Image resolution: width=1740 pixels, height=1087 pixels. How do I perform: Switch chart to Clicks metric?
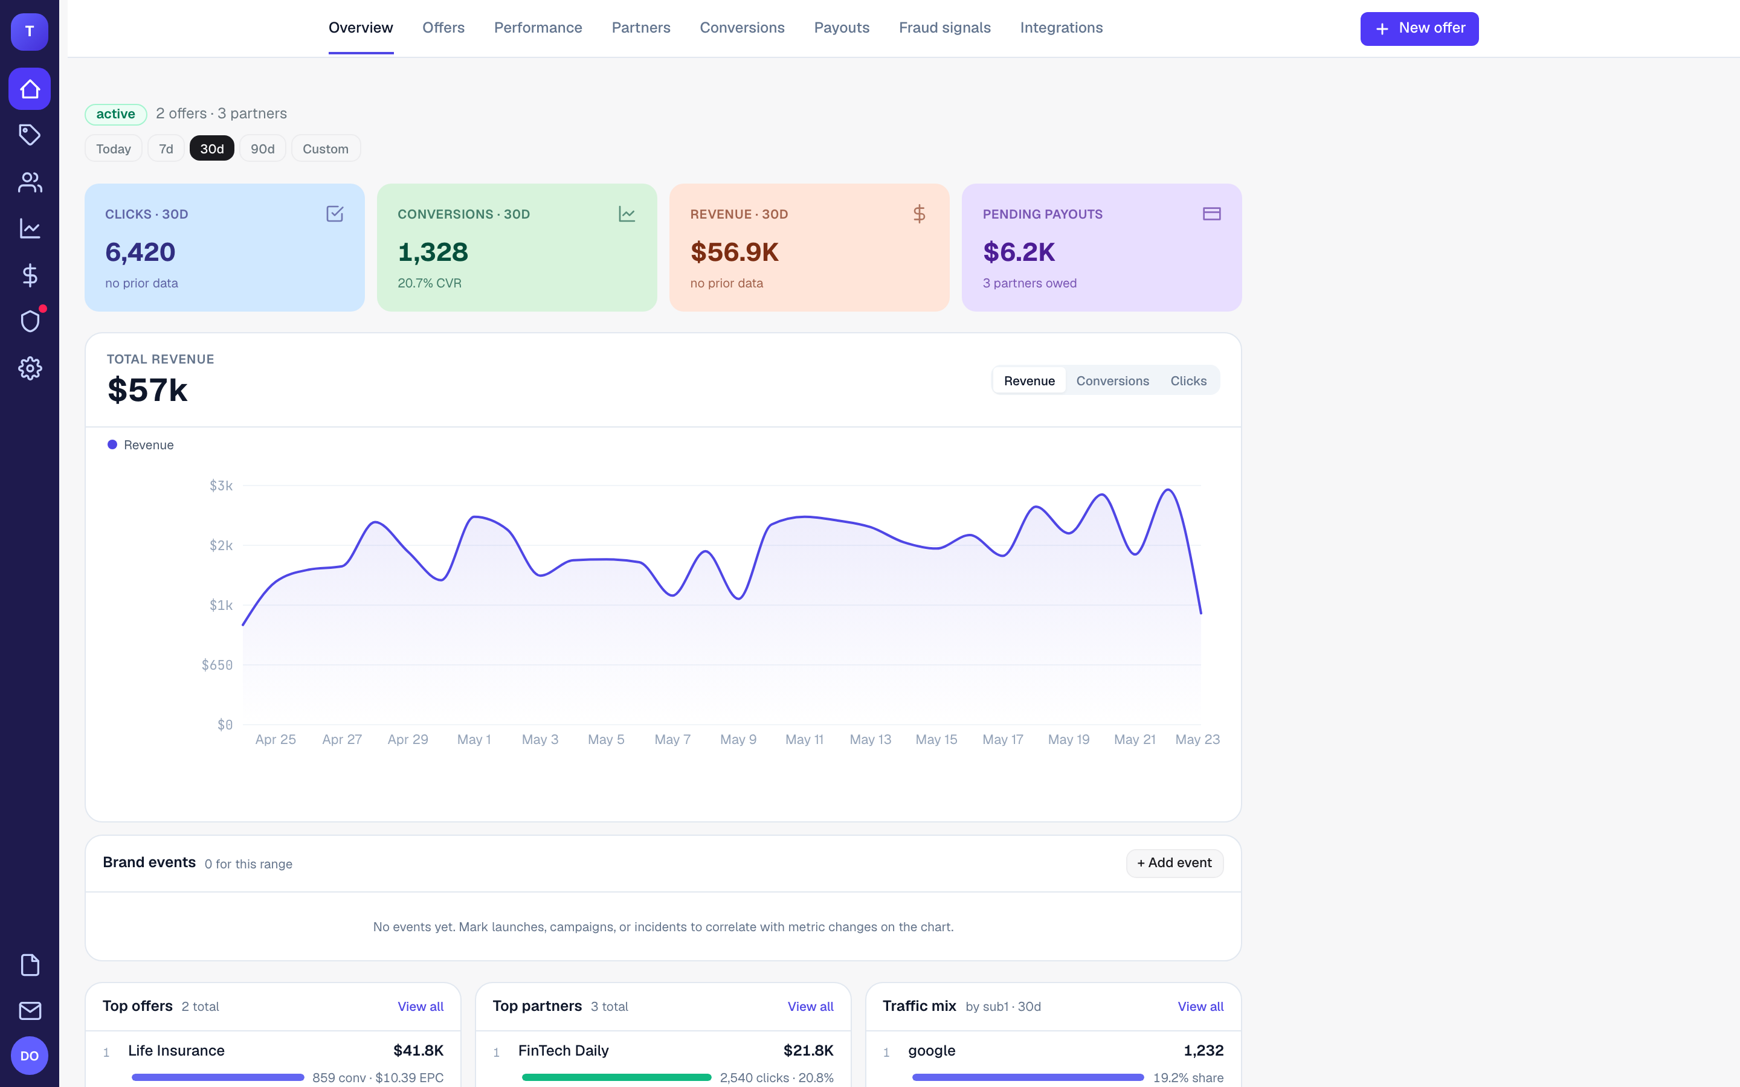[x=1188, y=381]
